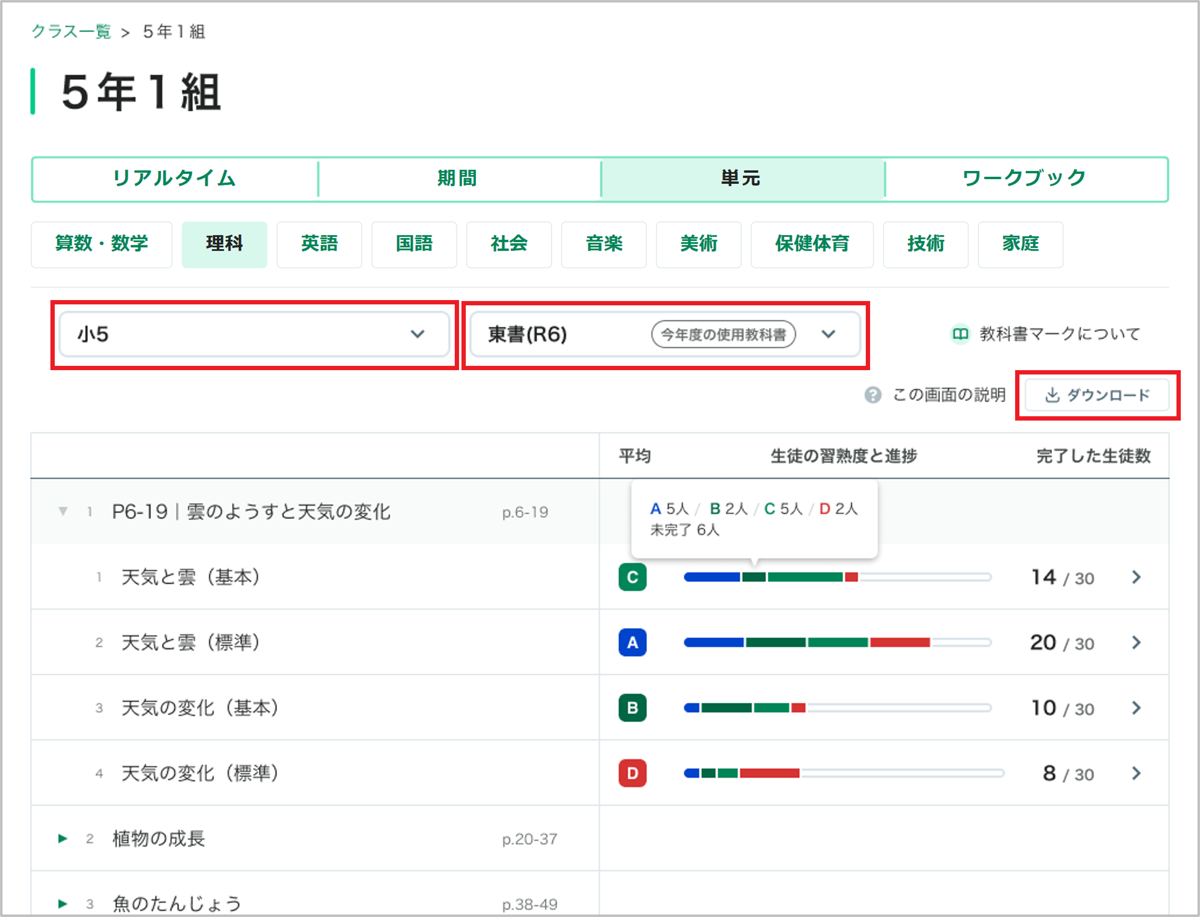
Task: Click the 20 / 30 completed count
Action: tap(1062, 643)
